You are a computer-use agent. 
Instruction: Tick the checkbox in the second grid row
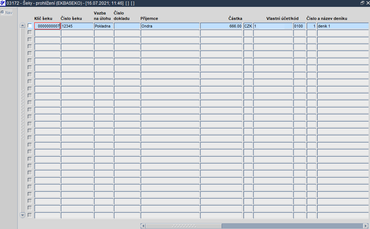[30, 33]
